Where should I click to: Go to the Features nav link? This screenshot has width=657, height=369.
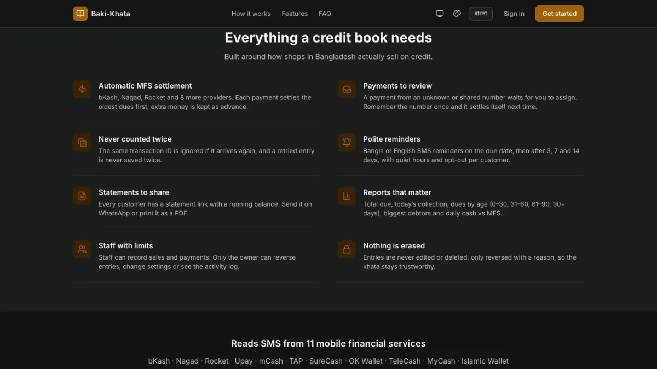tap(295, 14)
